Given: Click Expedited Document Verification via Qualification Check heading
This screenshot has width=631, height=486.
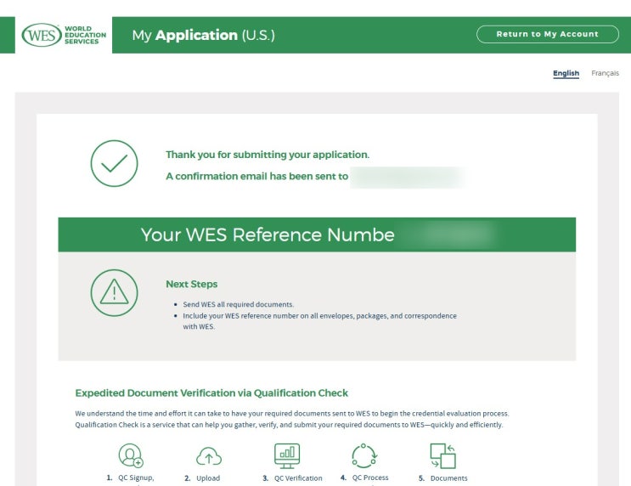Looking at the screenshot, I should pyautogui.click(x=211, y=393).
